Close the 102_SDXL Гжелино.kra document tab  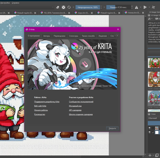click(x=69, y=13)
